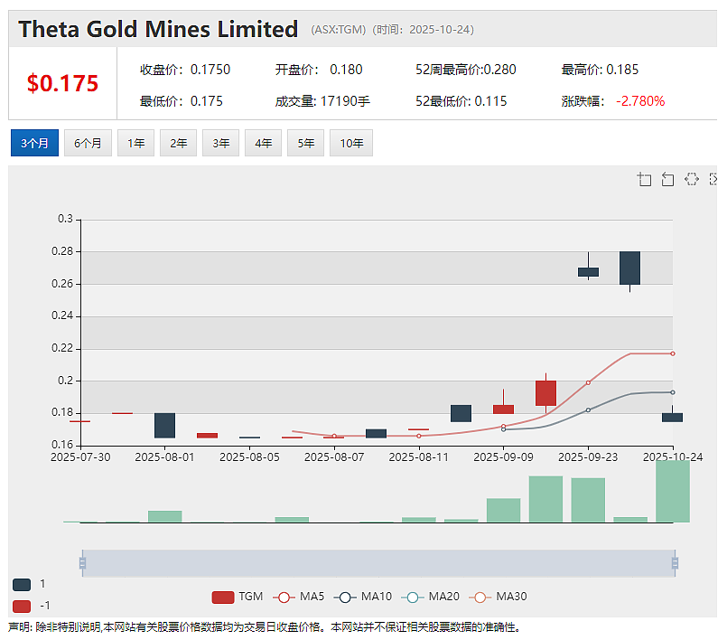Toggle the red '-1' visual map swatch

point(22,607)
